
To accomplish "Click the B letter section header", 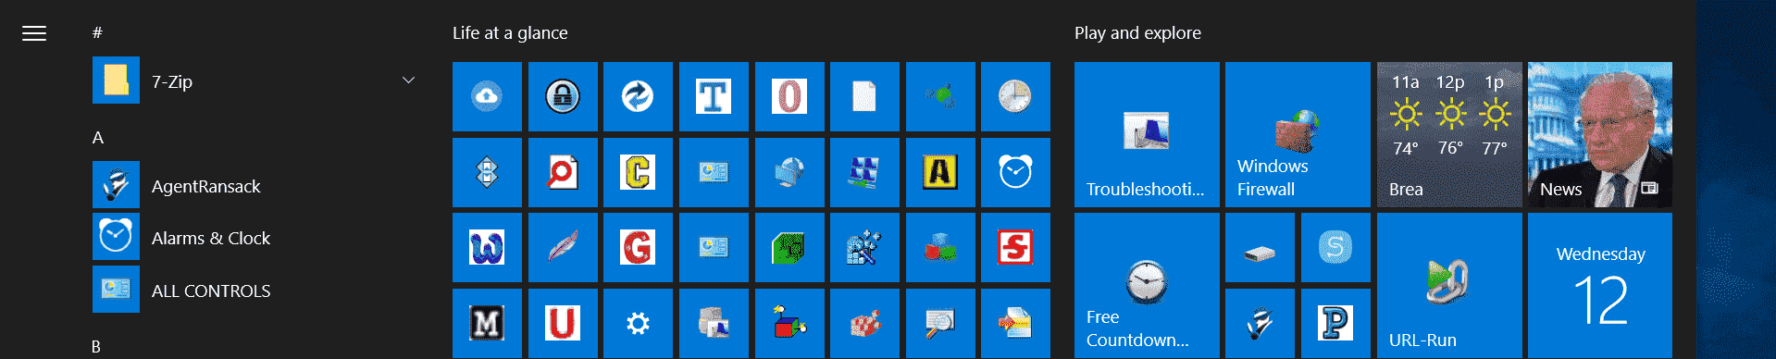I will click(96, 346).
